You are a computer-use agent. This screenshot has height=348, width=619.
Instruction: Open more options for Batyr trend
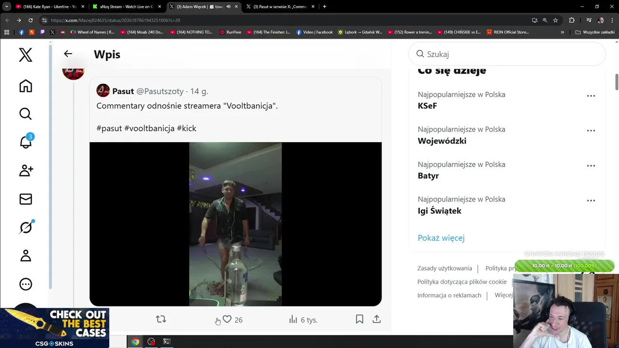point(591,166)
